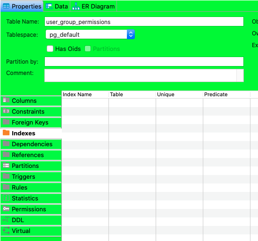Viewport: 258px width, 241px height.
Task: Toggle the Partitions checkbox
Action: 88,49
